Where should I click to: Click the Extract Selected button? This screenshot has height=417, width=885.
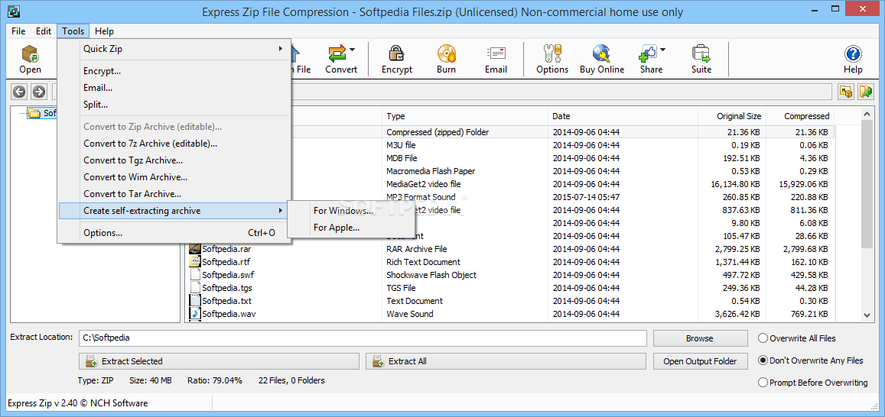(x=219, y=361)
